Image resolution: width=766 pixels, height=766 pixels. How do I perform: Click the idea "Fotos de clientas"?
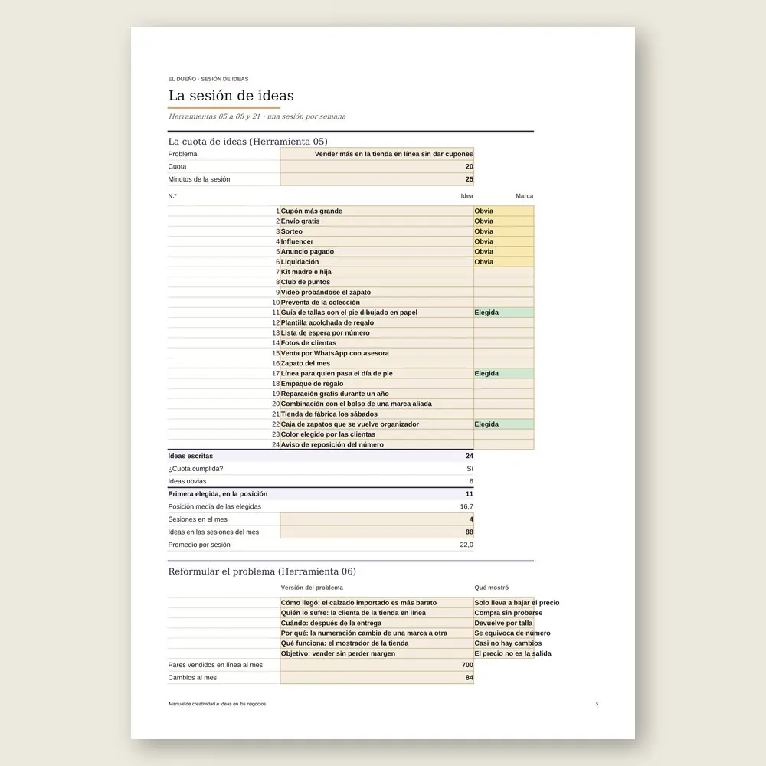(x=377, y=343)
